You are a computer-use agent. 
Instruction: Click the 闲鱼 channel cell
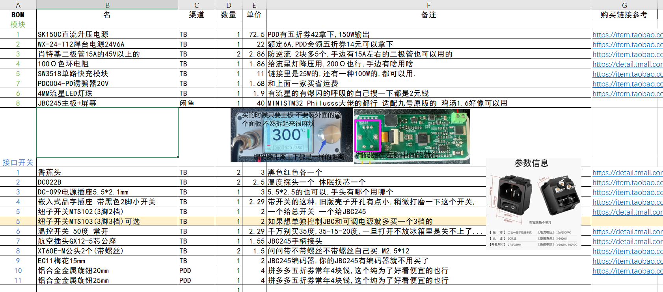(x=197, y=103)
